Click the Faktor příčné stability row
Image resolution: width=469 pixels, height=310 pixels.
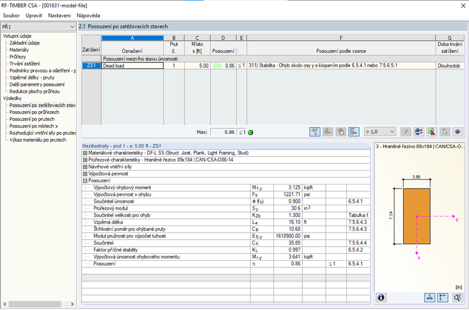(x=226, y=250)
